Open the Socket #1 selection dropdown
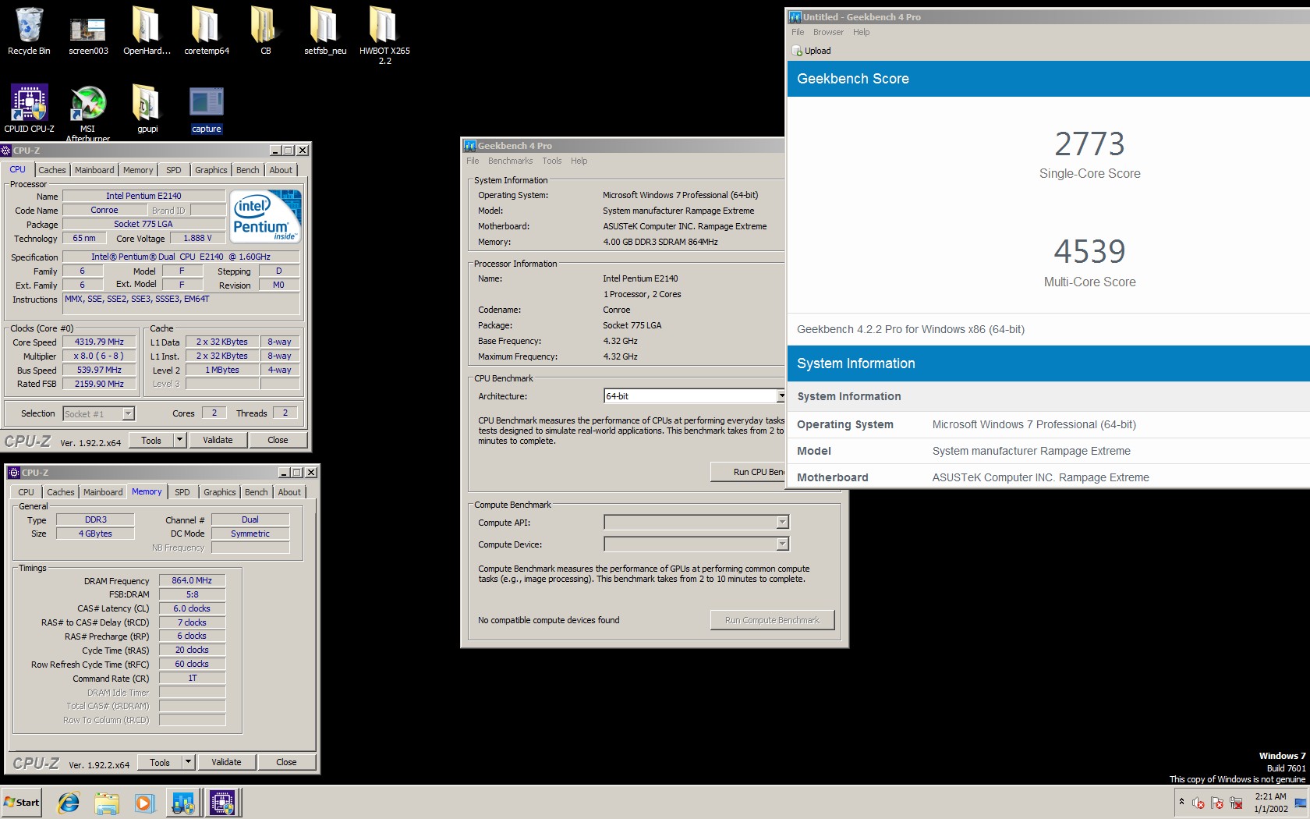1310x819 pixels. pos(129,413)
